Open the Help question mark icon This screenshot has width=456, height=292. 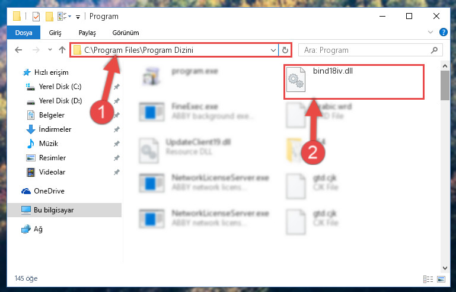pos(443,32)
